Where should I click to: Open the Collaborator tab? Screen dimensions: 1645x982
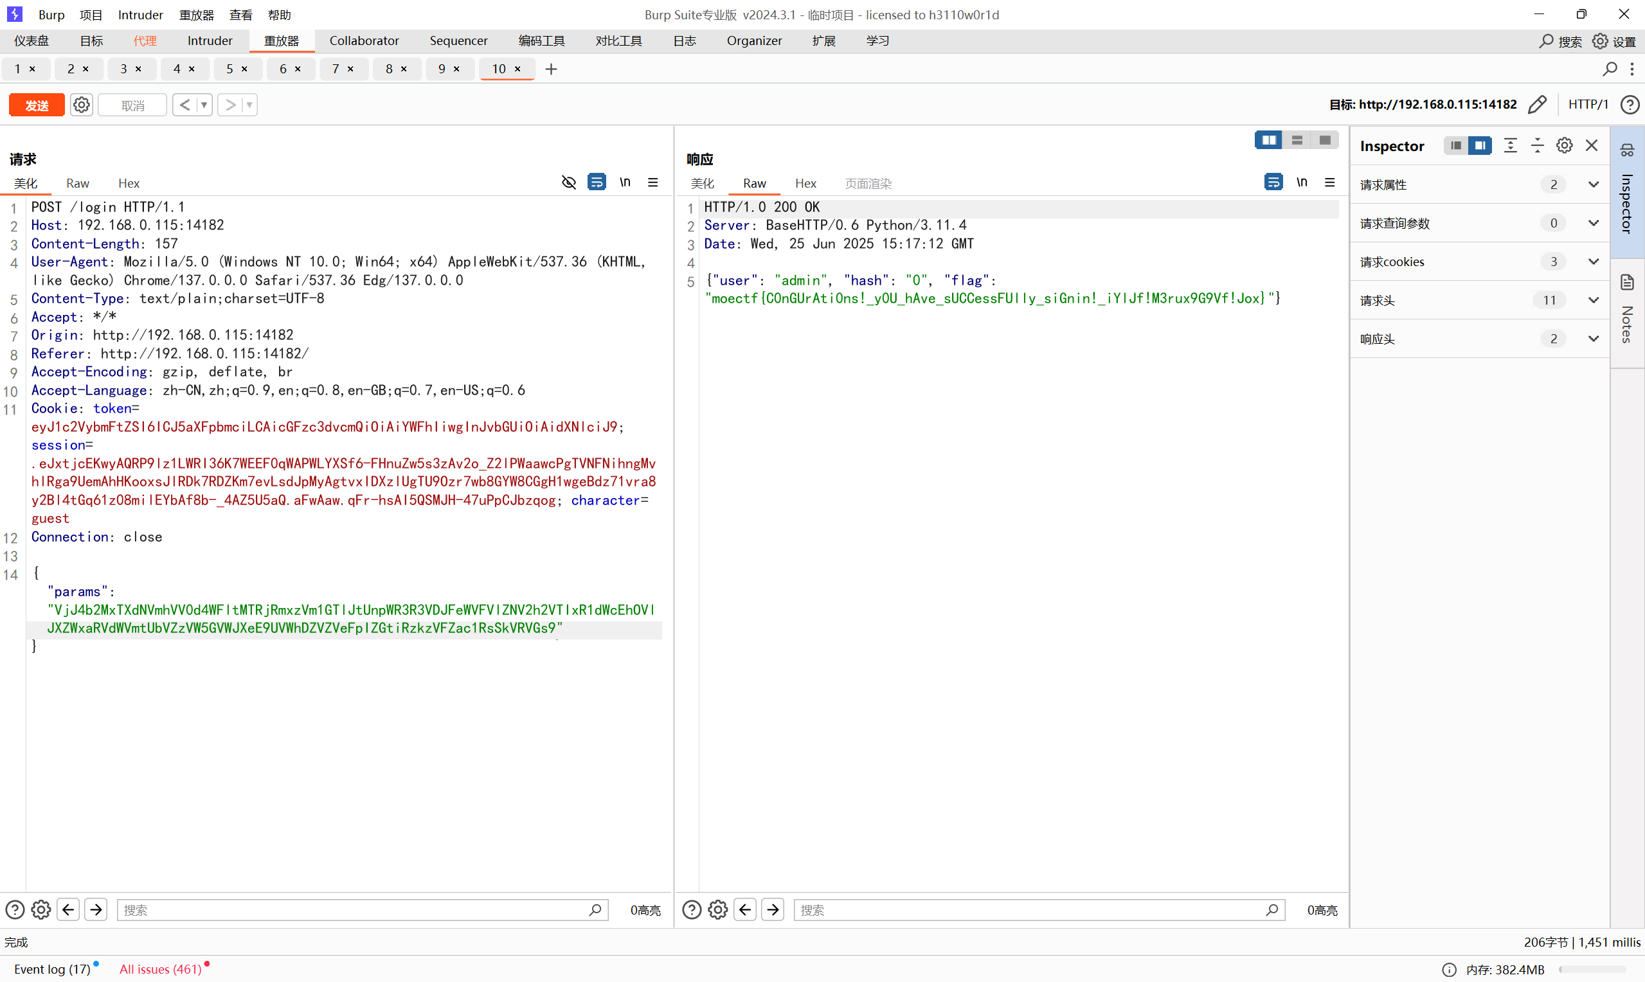point(364,41)
